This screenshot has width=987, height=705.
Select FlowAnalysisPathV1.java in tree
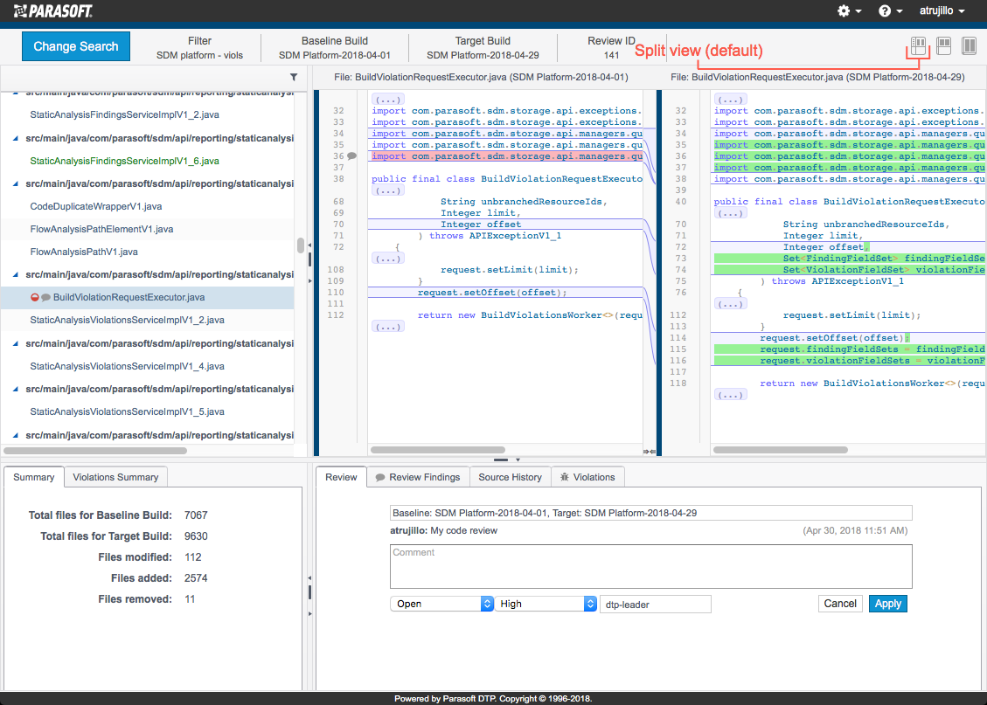pyautogui.click(x=84, y=252)
